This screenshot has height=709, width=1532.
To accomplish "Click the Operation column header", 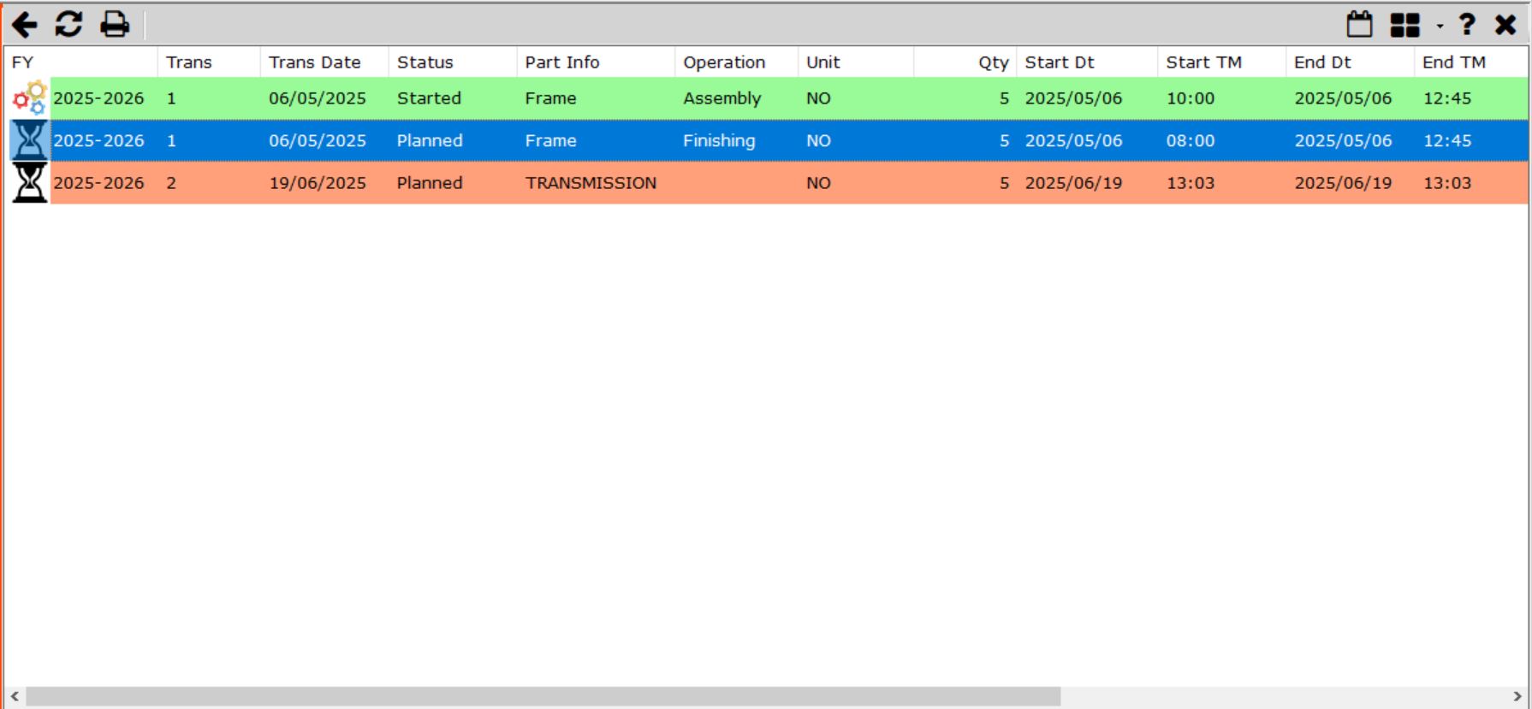I will point(723,62).
